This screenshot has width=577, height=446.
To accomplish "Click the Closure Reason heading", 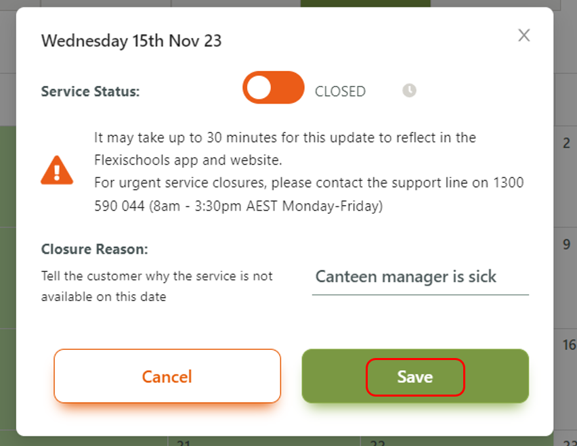I will (94, 249).
